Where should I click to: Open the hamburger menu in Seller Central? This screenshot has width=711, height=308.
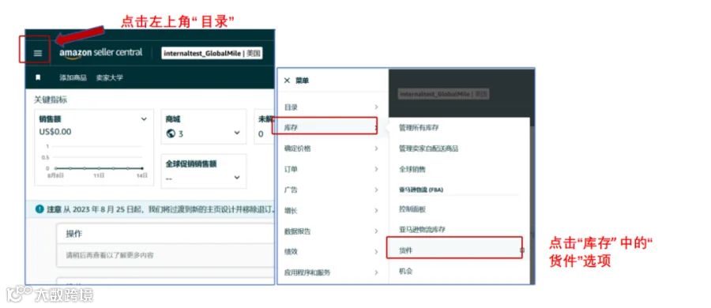coord(38,53)
